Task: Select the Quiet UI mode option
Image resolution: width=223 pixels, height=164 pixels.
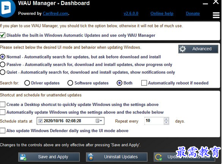Action: point(3,72)
